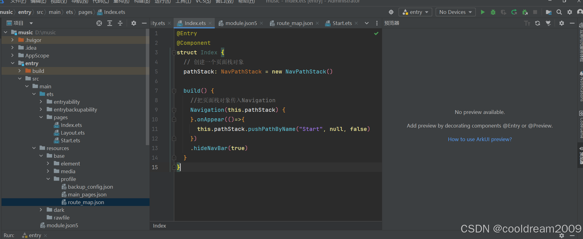The image size is (583, 239).
Task: Open the project view mode dropdown
Action: 31,23
